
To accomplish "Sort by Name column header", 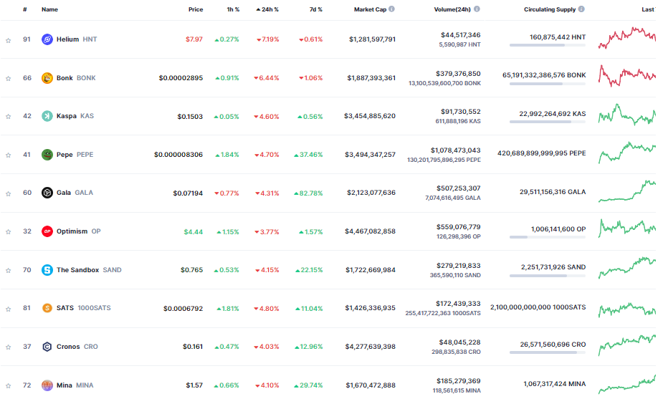I will [x=49, y=9].
